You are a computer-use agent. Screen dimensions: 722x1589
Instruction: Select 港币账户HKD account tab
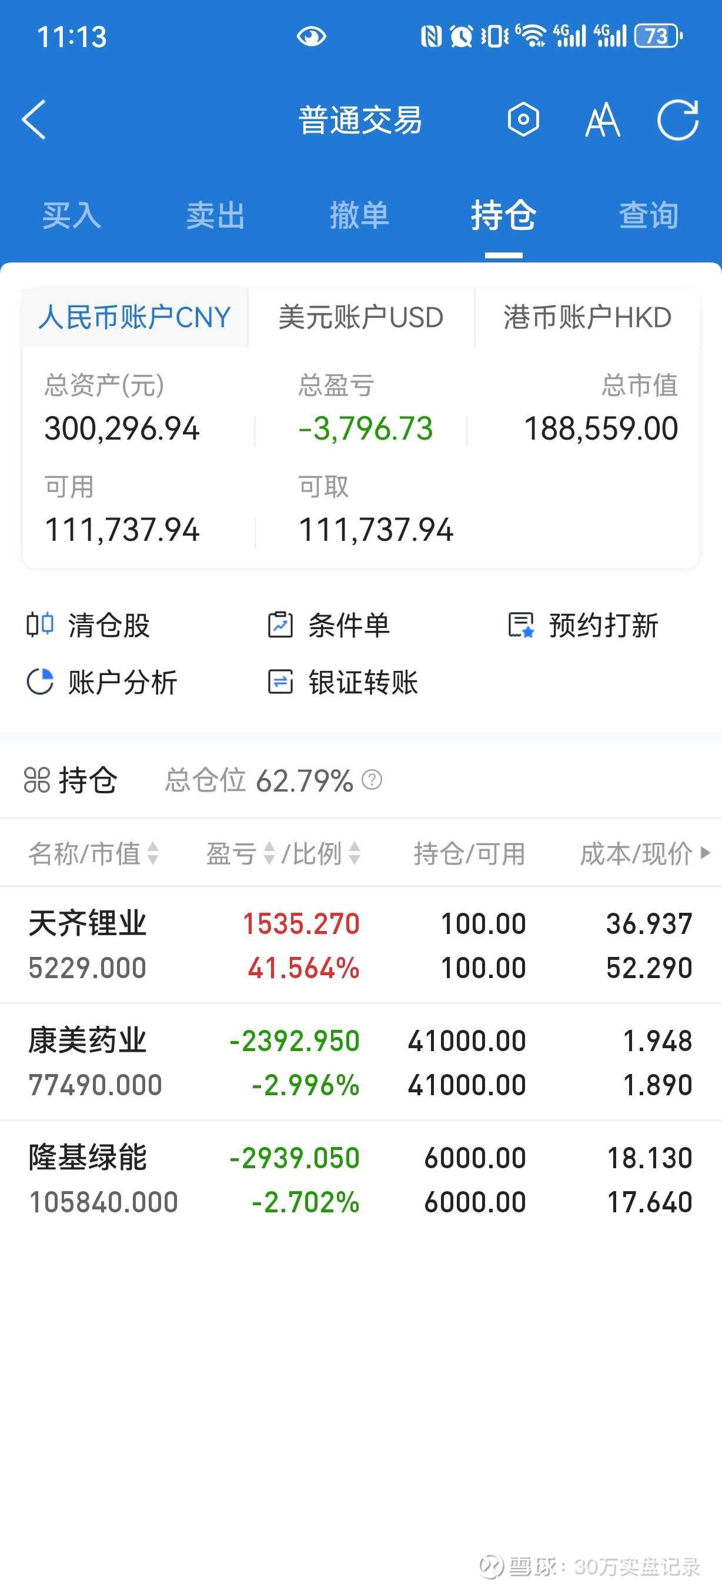[587, 318]
